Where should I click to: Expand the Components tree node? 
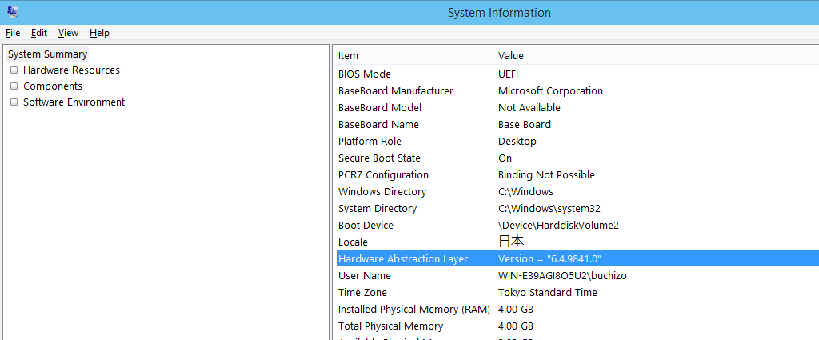(14, 86)
